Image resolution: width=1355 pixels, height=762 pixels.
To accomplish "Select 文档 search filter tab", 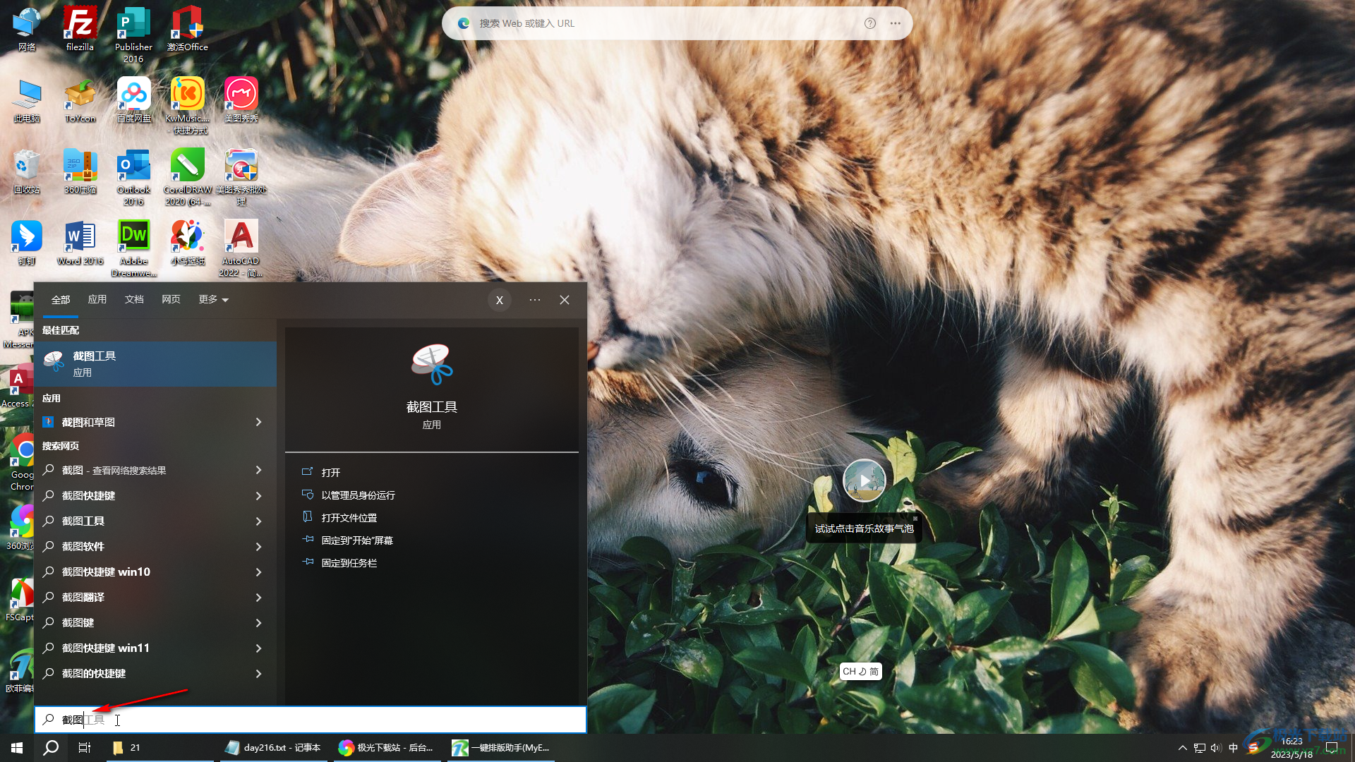I will click(134, 298).
